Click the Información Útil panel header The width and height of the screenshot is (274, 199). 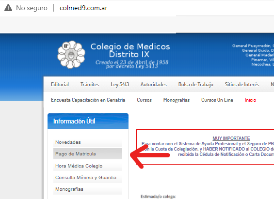[x=88, y=121]
